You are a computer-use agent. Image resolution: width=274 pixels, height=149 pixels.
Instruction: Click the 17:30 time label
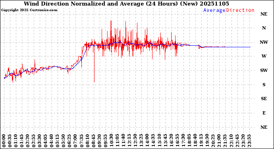pos(183,141)
